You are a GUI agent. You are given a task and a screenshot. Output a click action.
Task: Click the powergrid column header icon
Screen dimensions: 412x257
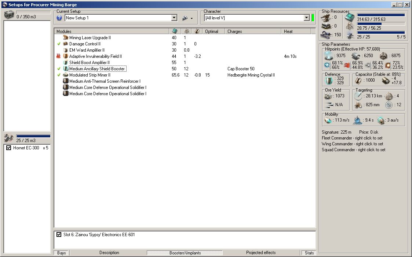pos(187,31)
